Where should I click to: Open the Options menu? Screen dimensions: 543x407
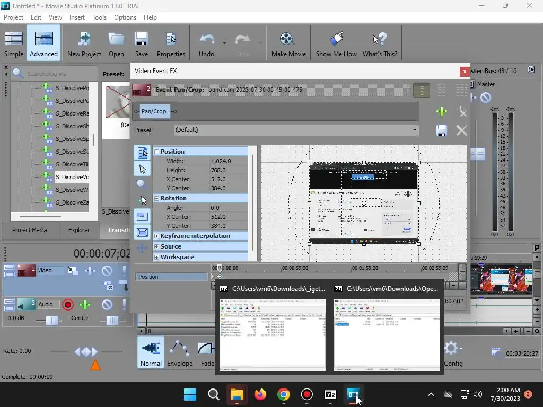pyautogui.click(x=125, y=17)
